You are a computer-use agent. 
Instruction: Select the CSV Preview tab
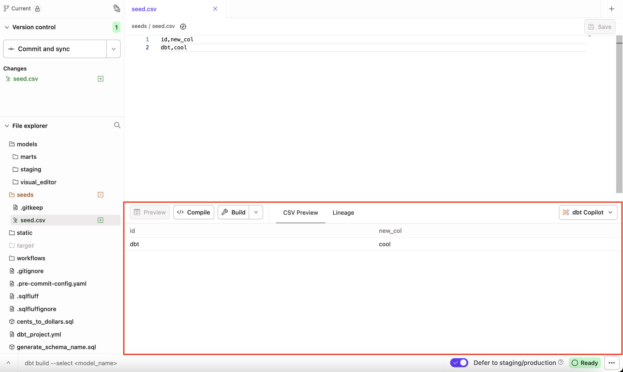click(300, 212)
